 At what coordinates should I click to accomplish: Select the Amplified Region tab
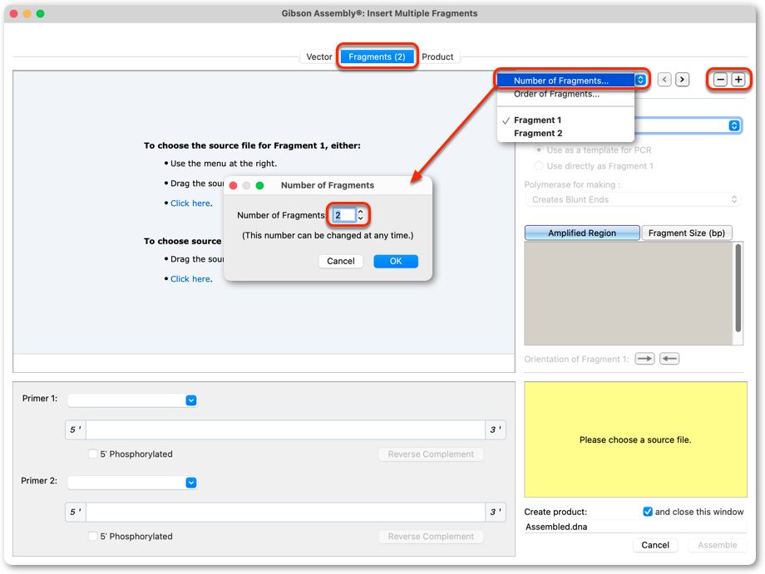point(582,233)
